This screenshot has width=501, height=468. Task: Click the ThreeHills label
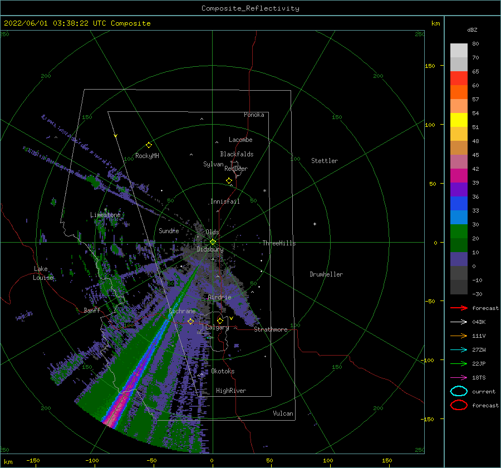[279, 243]
